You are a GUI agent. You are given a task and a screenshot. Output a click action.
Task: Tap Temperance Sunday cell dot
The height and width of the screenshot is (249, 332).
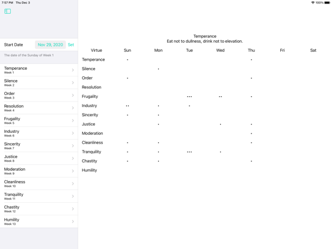click(x=128, y=60)
